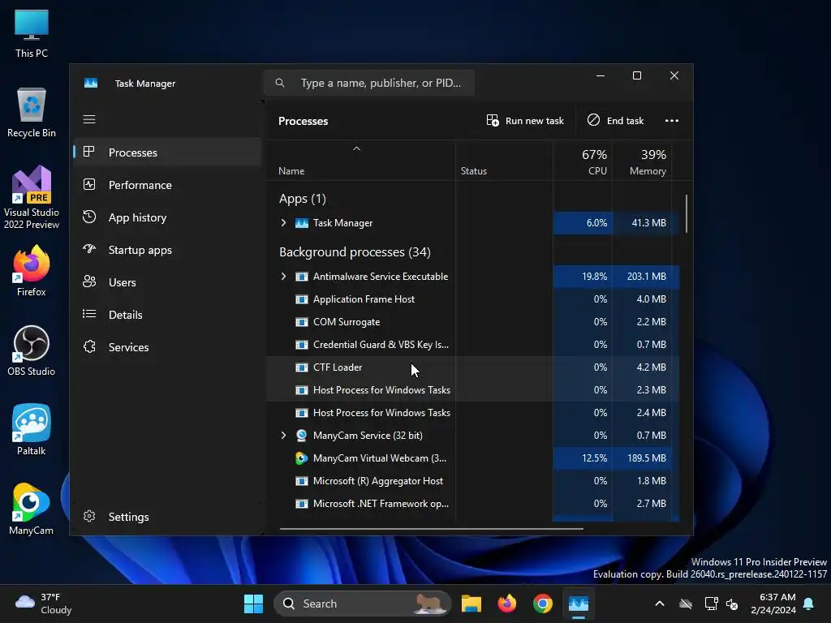Click the network icon in system tray
The width and height of the screenshot is (831, 623).
pyautogui.click(x=711, y=604)
